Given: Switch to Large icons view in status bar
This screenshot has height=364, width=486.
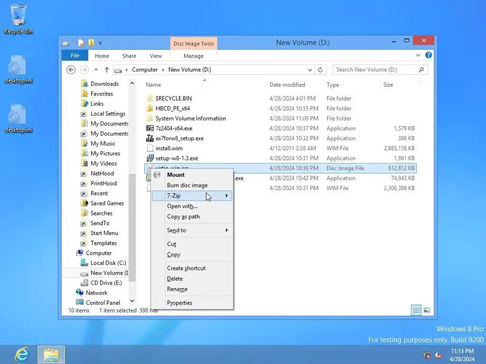Looking at the screenshot, I should [x=427, y=310].
